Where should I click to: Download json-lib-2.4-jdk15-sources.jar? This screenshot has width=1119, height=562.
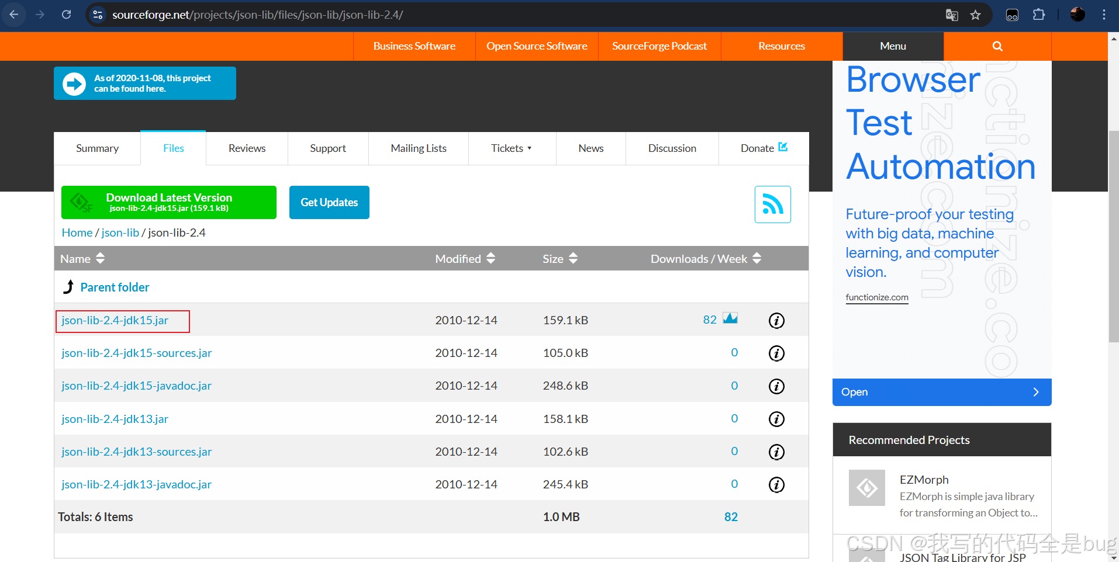point(137,353)
